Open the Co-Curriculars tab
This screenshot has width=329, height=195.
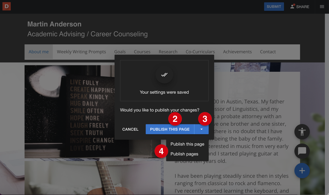[200, 52]
